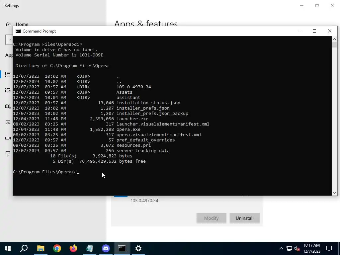This screenshot has width=340, height=255.
Task: Open network status tray icon
Action: pyautogui.click(x=289, y=248)
